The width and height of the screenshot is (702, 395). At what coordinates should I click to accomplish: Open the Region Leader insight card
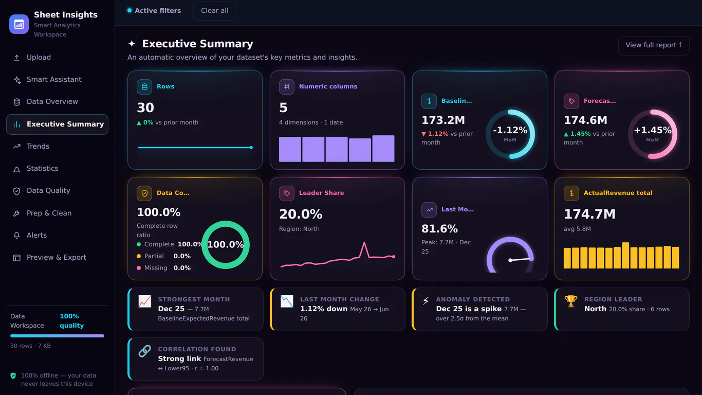[622, 309]
